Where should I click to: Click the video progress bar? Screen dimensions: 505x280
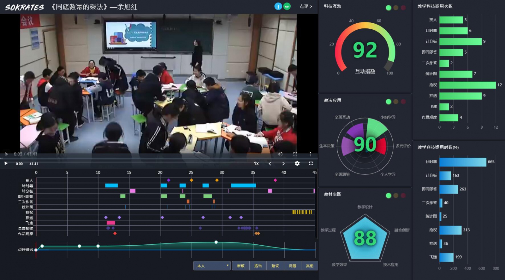pyautogui.click(x=158, y=158)
